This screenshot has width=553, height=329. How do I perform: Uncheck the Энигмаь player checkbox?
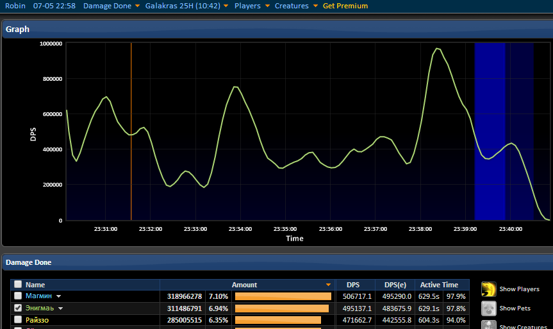pos(18,308)
